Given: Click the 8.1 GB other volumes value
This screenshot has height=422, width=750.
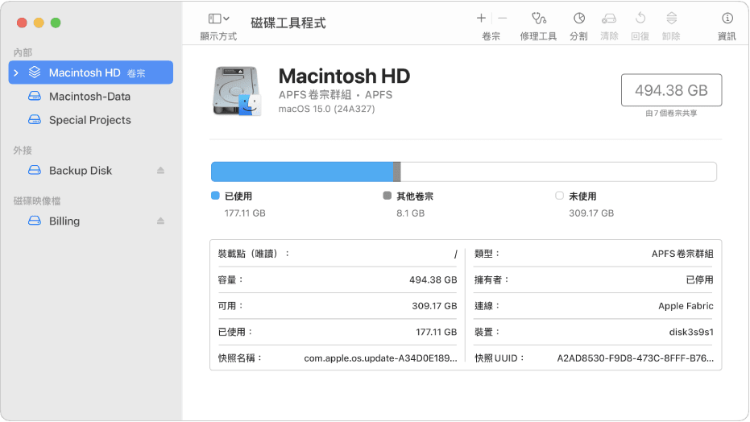Looking at the screenshot, I should tap(410, 213).
